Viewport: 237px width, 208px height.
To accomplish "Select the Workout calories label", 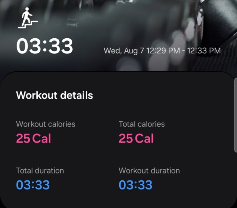I will pyautogui.click(x=46, y=124).
